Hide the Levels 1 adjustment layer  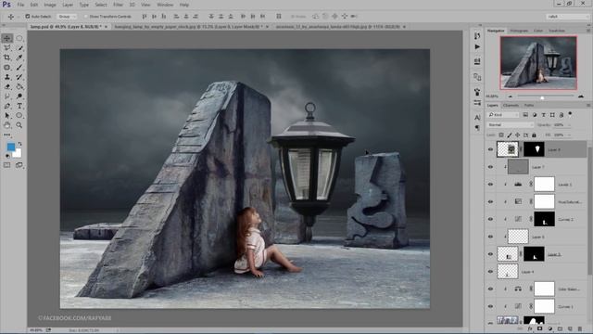pos(490,185)
